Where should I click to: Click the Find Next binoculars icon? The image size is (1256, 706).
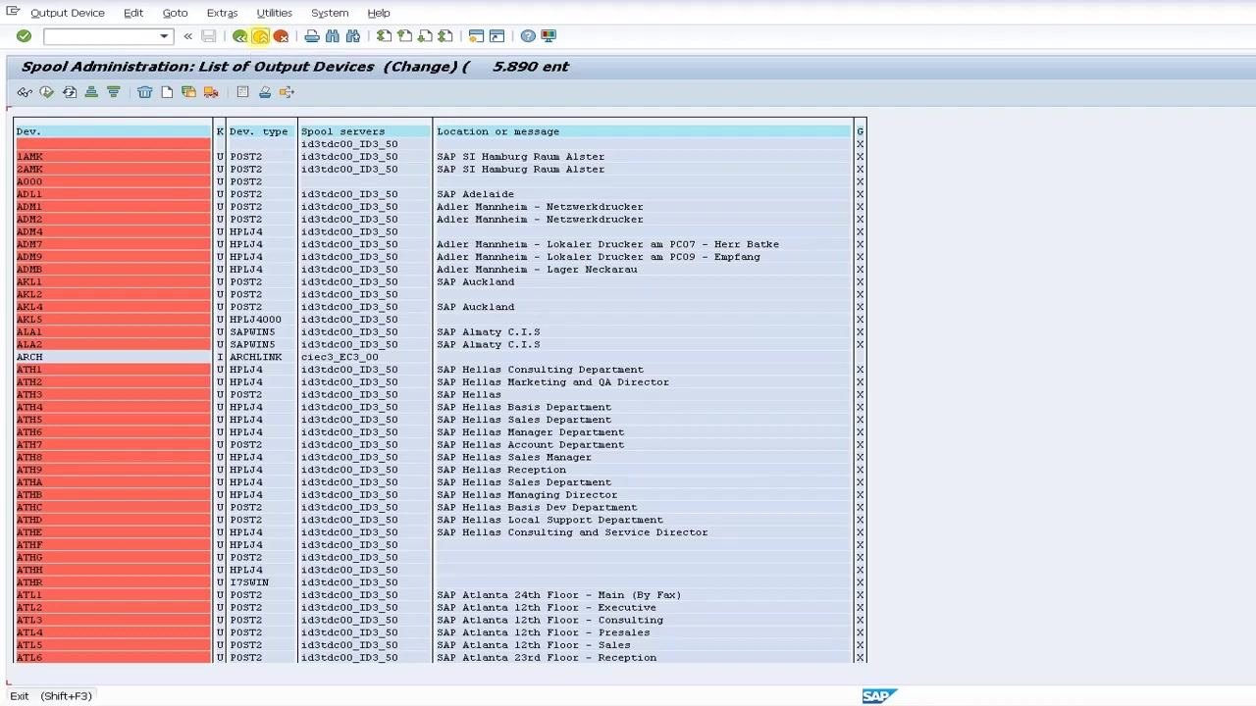353,36
